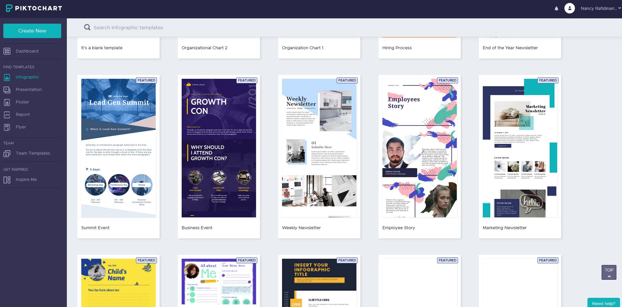
Task: Click the Employee Story title
Action: click(399, 228)
